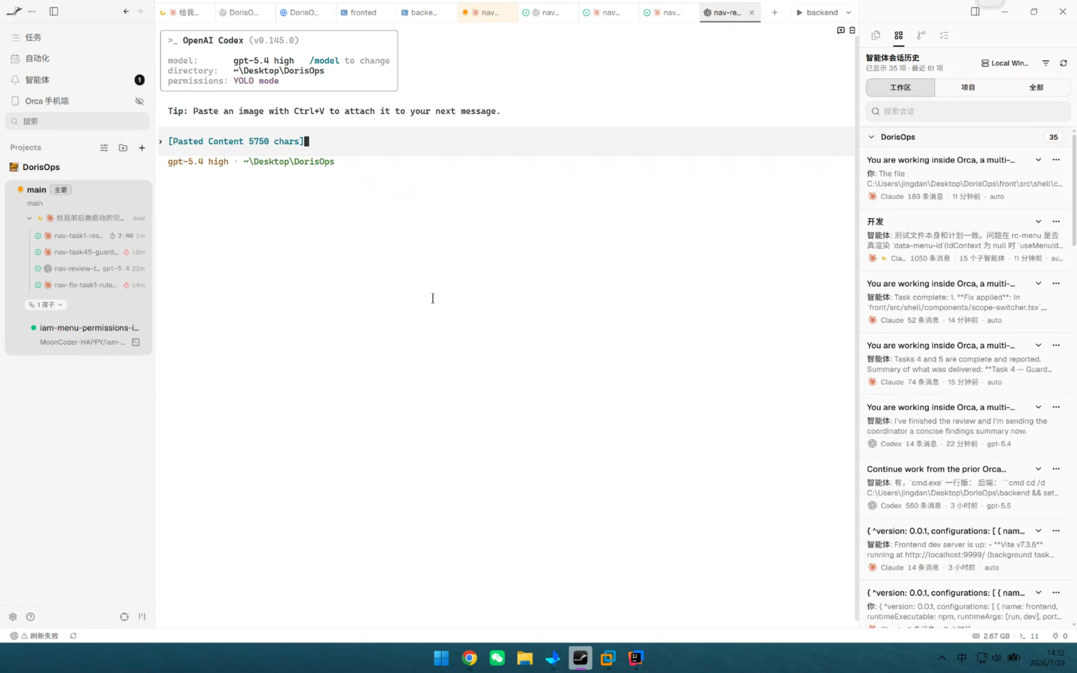Viewport: 1077px width, 673px height.
Task: Add a new project with plus icon
Action: coord(142,147)
